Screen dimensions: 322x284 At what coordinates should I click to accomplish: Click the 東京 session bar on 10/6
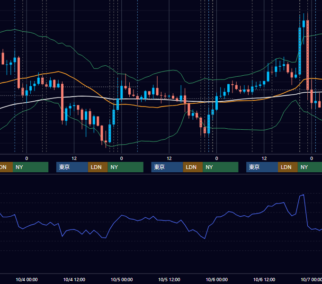262,167
